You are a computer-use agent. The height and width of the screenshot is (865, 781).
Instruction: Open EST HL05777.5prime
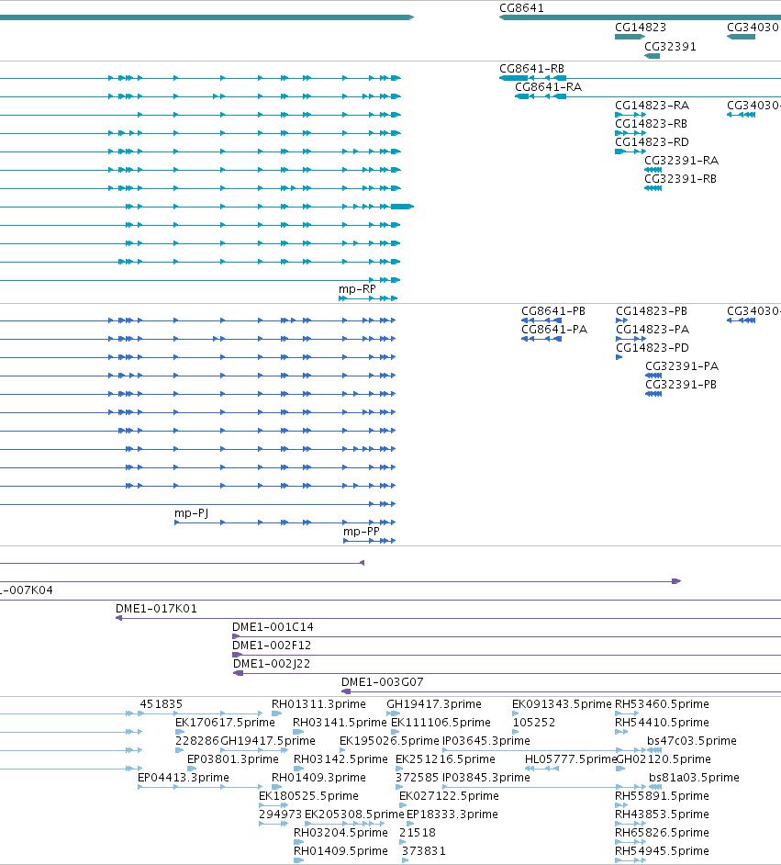click(571, 759)
